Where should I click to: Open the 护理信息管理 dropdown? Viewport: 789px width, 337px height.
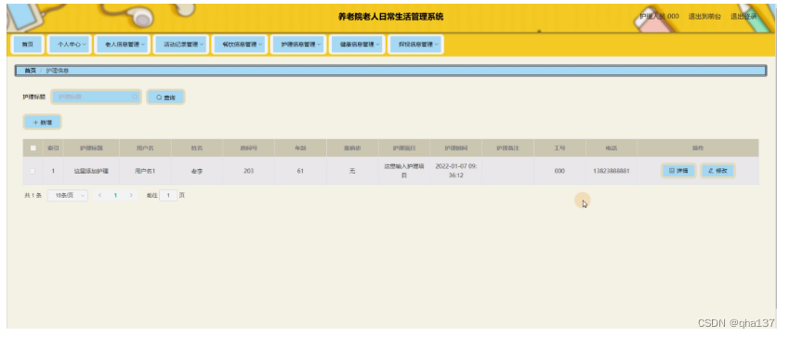[298, 45]
